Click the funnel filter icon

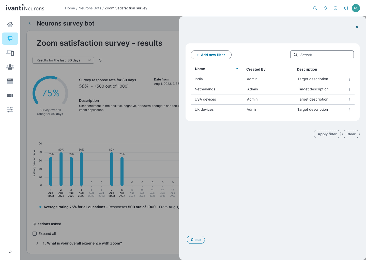pyautogui.click(x=101, y=60)
